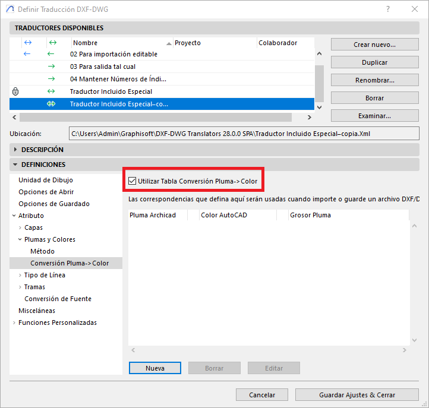The width and height of the screenshot is (429, 408).
Task: Click the blue bidirectional arrow column header
Action: pos(27,43)
